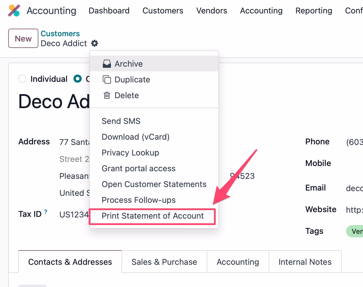Expand the Vendors top menu

coord(212,11)
